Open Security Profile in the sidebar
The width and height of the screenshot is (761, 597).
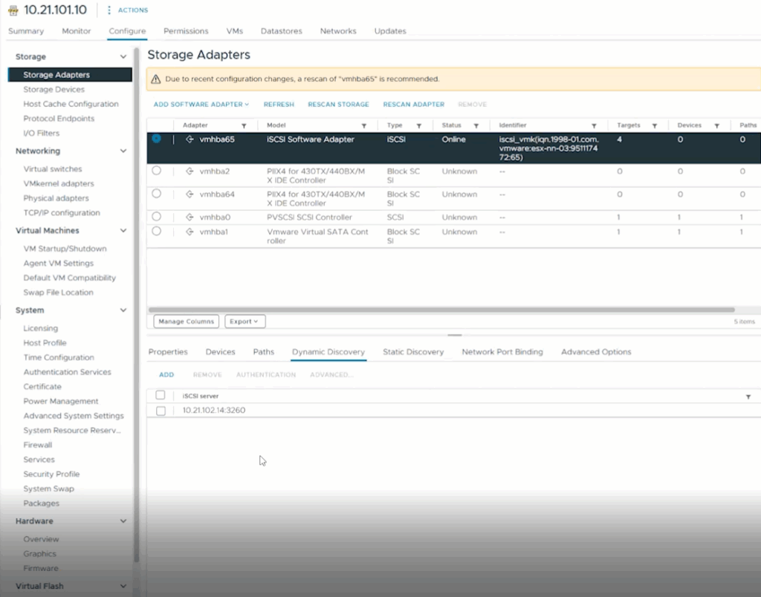click(x=51, y=474)
